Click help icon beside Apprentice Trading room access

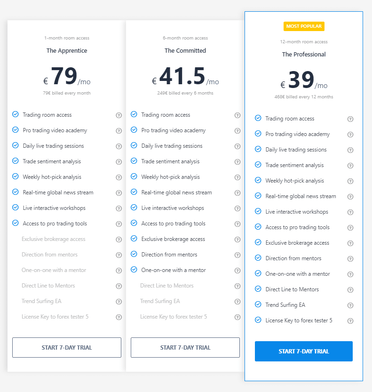pos(119,115)
